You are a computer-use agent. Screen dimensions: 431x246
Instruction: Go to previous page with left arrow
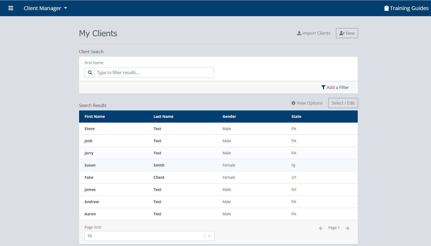(x=321, y=228)
